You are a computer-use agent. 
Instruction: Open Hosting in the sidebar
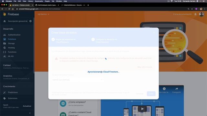pyautogui.click(x=11, y=48)
